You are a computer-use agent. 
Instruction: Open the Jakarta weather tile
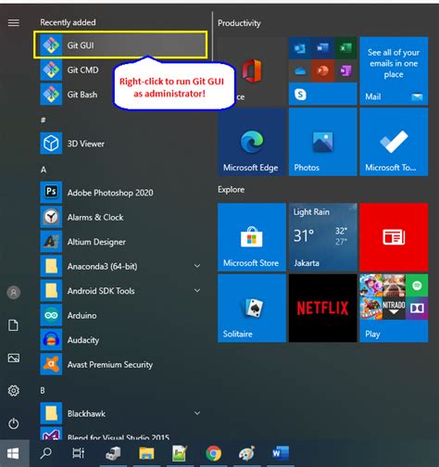coord(322,237)
